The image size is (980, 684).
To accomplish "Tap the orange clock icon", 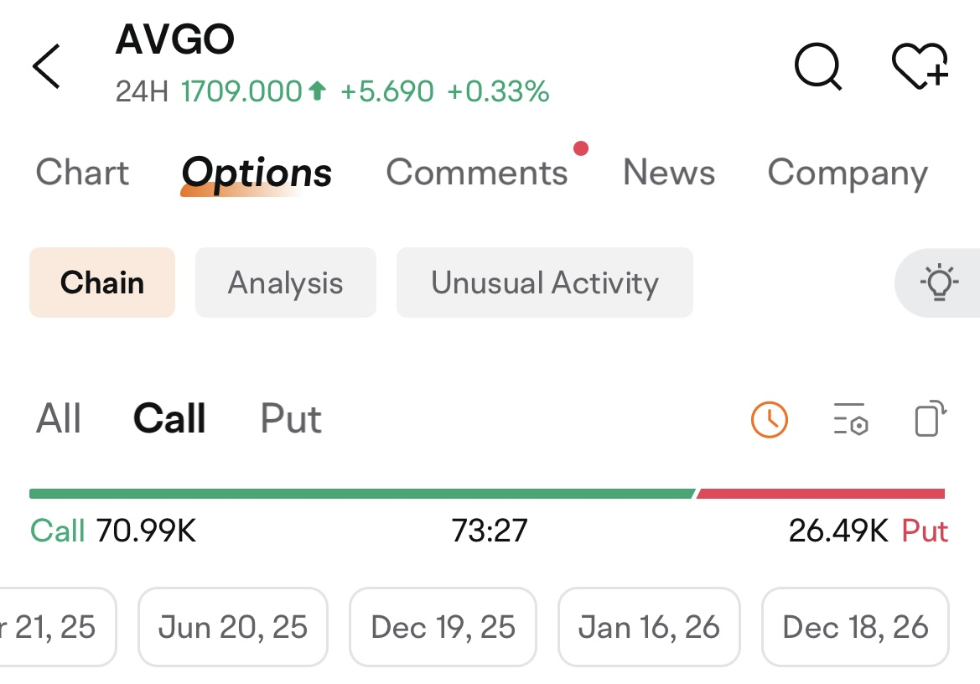I will [769, 419].
